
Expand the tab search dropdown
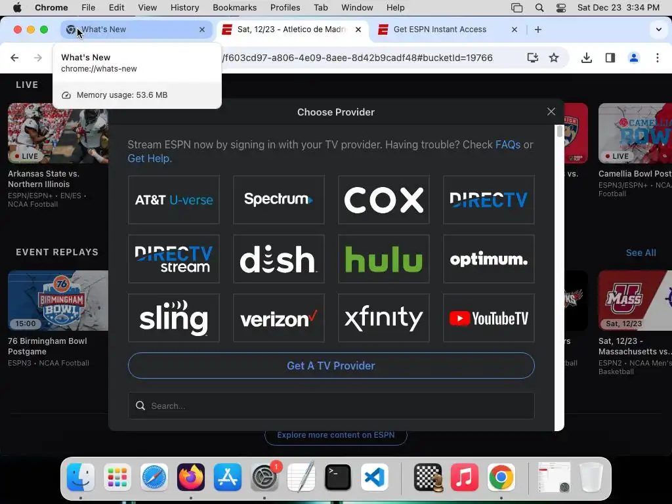coord(659,30)
